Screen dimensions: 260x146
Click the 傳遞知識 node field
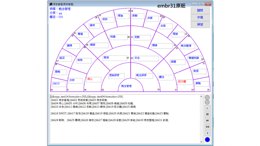pos(194,58)
